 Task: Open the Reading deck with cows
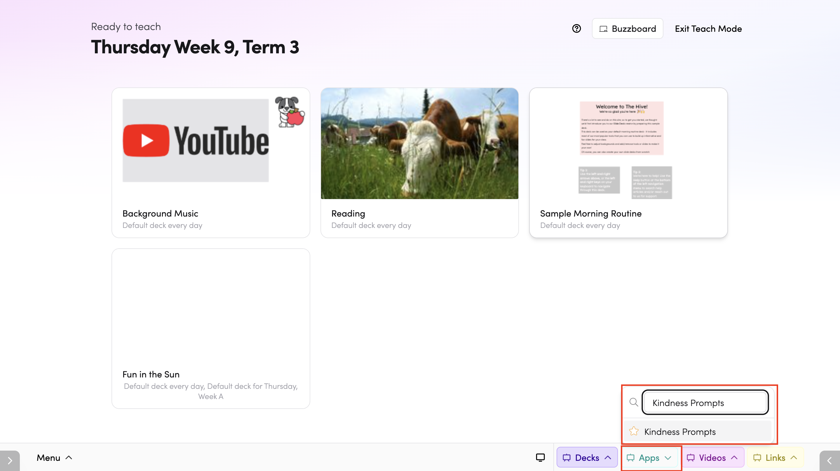[419, 163]
